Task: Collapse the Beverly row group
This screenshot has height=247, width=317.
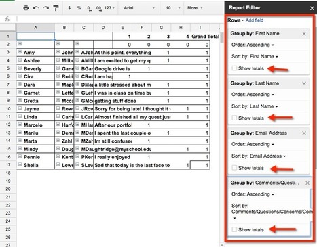Action: (x=20, y=68)
